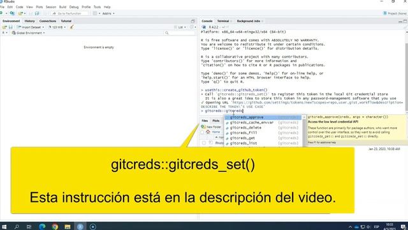Open the workspace panes layout dropdown
The image size is (408, 230).
coord(96,13)
